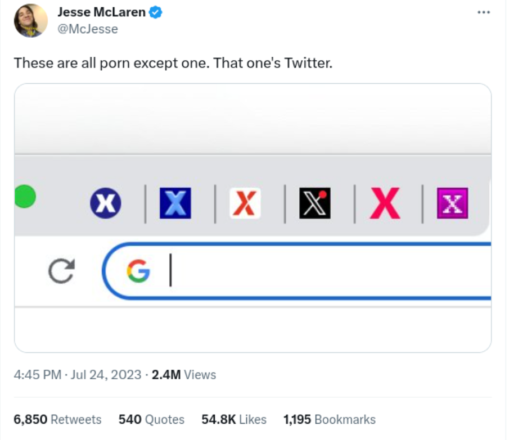View the 6,850 Retweets list
Screen dimensions: 509x440
57,419
